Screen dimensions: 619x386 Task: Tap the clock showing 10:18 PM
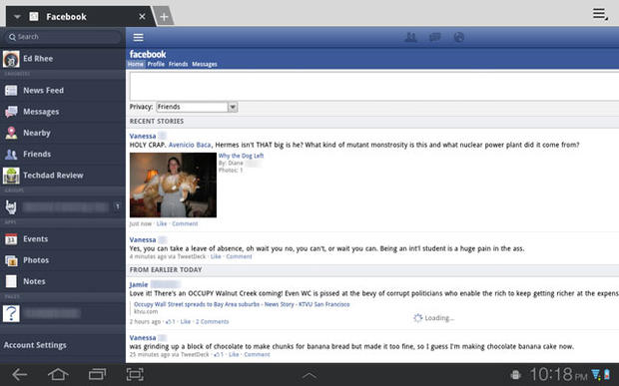pyautogui.click(x=558, y=374)
